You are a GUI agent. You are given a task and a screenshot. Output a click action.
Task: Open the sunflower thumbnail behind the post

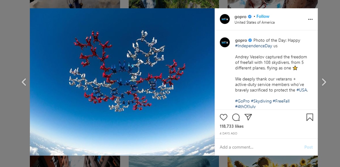273,161
